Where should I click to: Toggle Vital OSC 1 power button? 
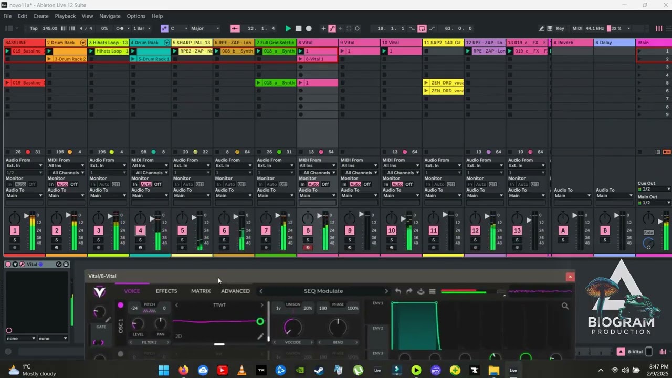point(121,305)
